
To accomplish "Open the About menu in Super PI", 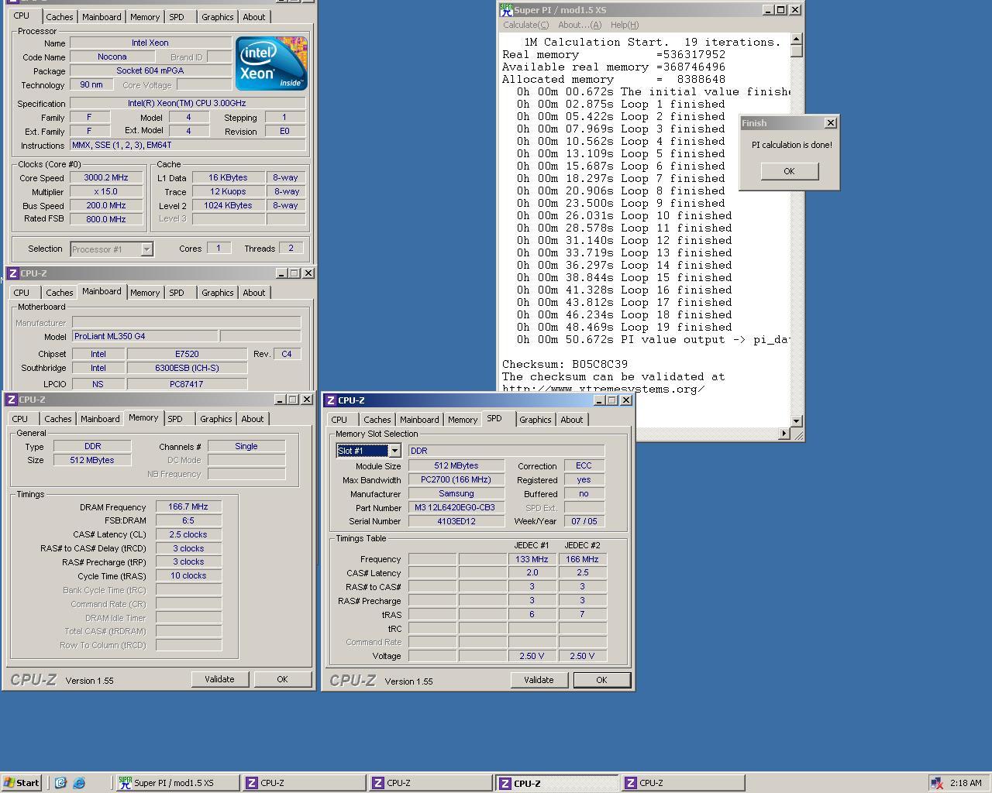I will click(580, 25).
